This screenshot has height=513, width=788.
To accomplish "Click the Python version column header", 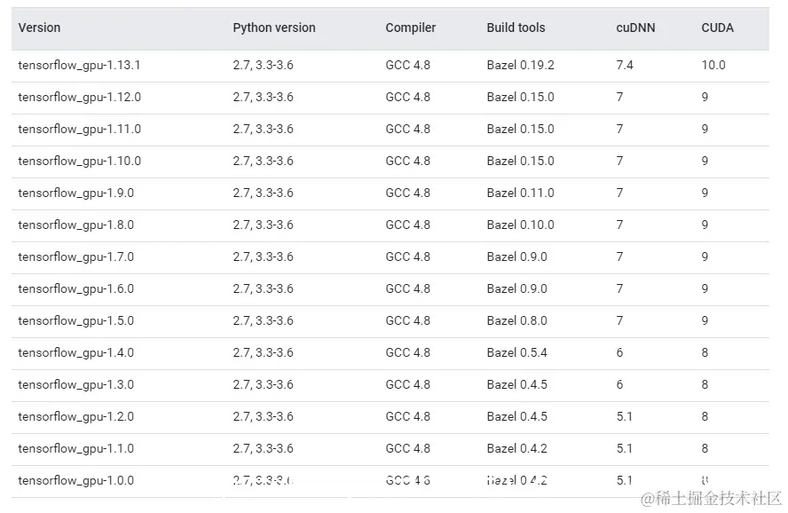I will point(273,28).
